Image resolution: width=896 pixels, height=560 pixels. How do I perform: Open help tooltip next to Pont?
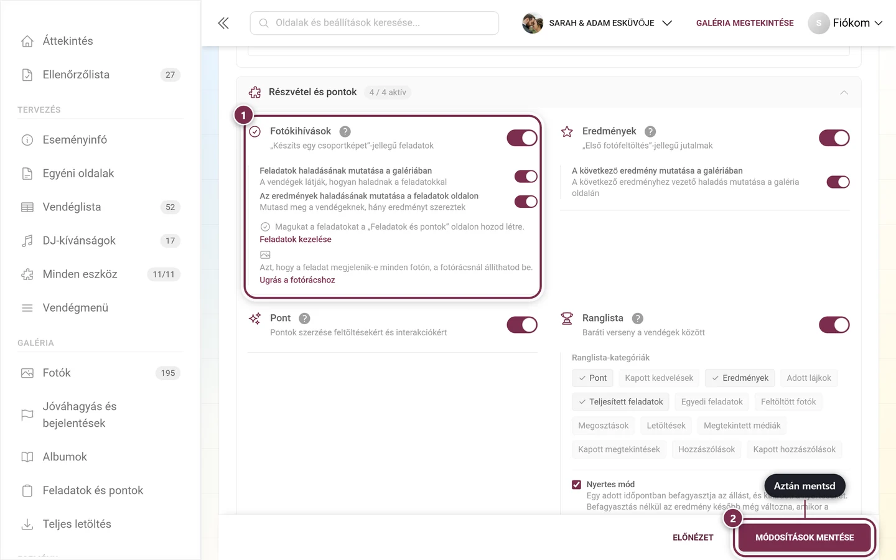click(304, 318)
